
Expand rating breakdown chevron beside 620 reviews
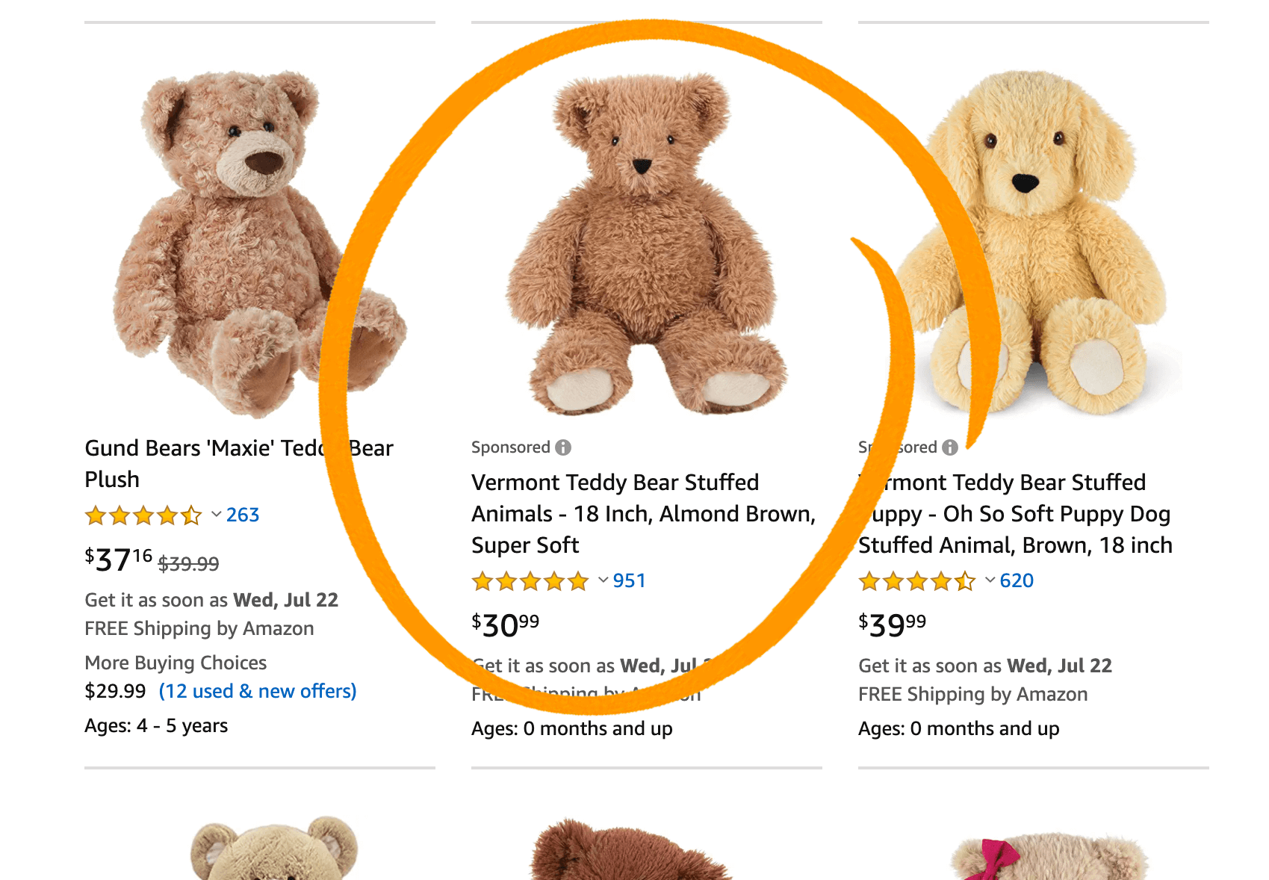point(990,580)
